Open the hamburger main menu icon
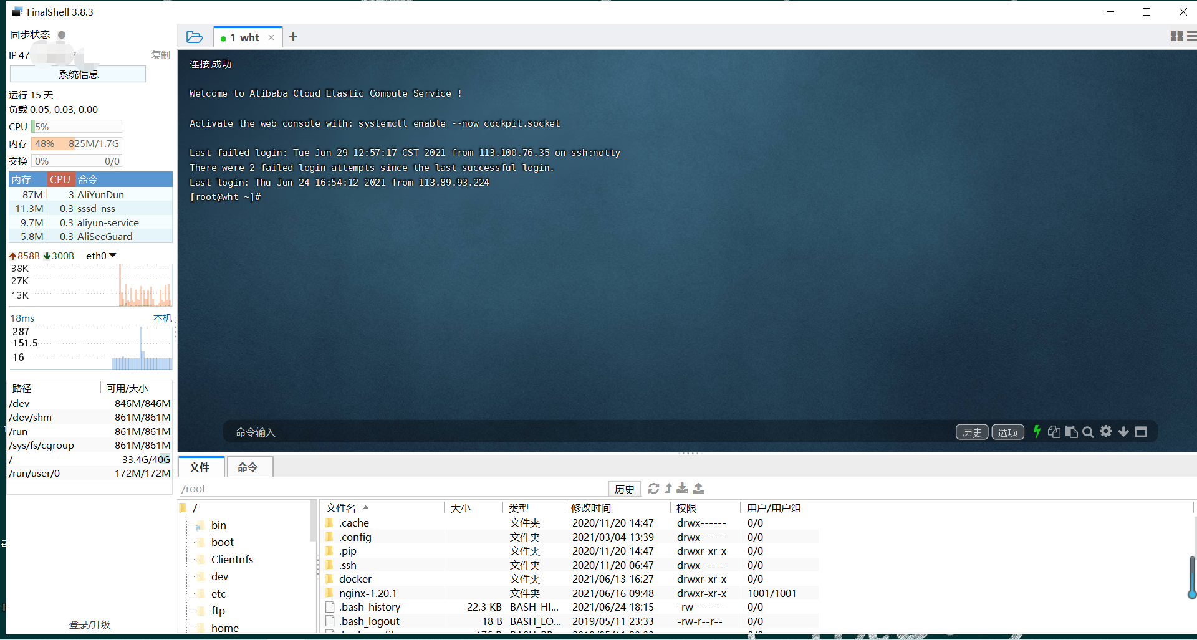1197x640 pixels. 1191,36
